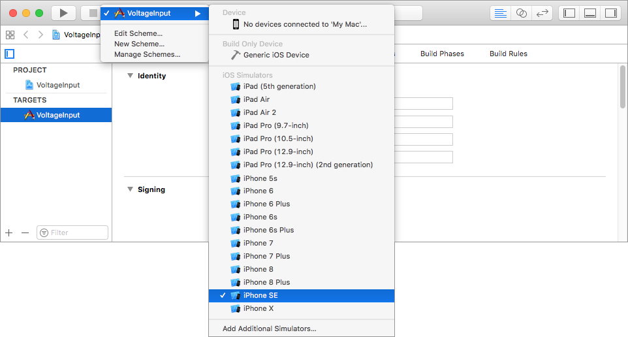Select the VoltageInput target
This screenshot has height=337, width=628.
[x=56, y=115]
